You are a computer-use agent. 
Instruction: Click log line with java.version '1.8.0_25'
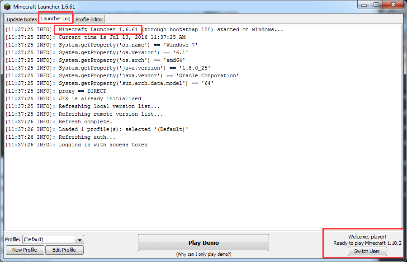pos(108,68)
